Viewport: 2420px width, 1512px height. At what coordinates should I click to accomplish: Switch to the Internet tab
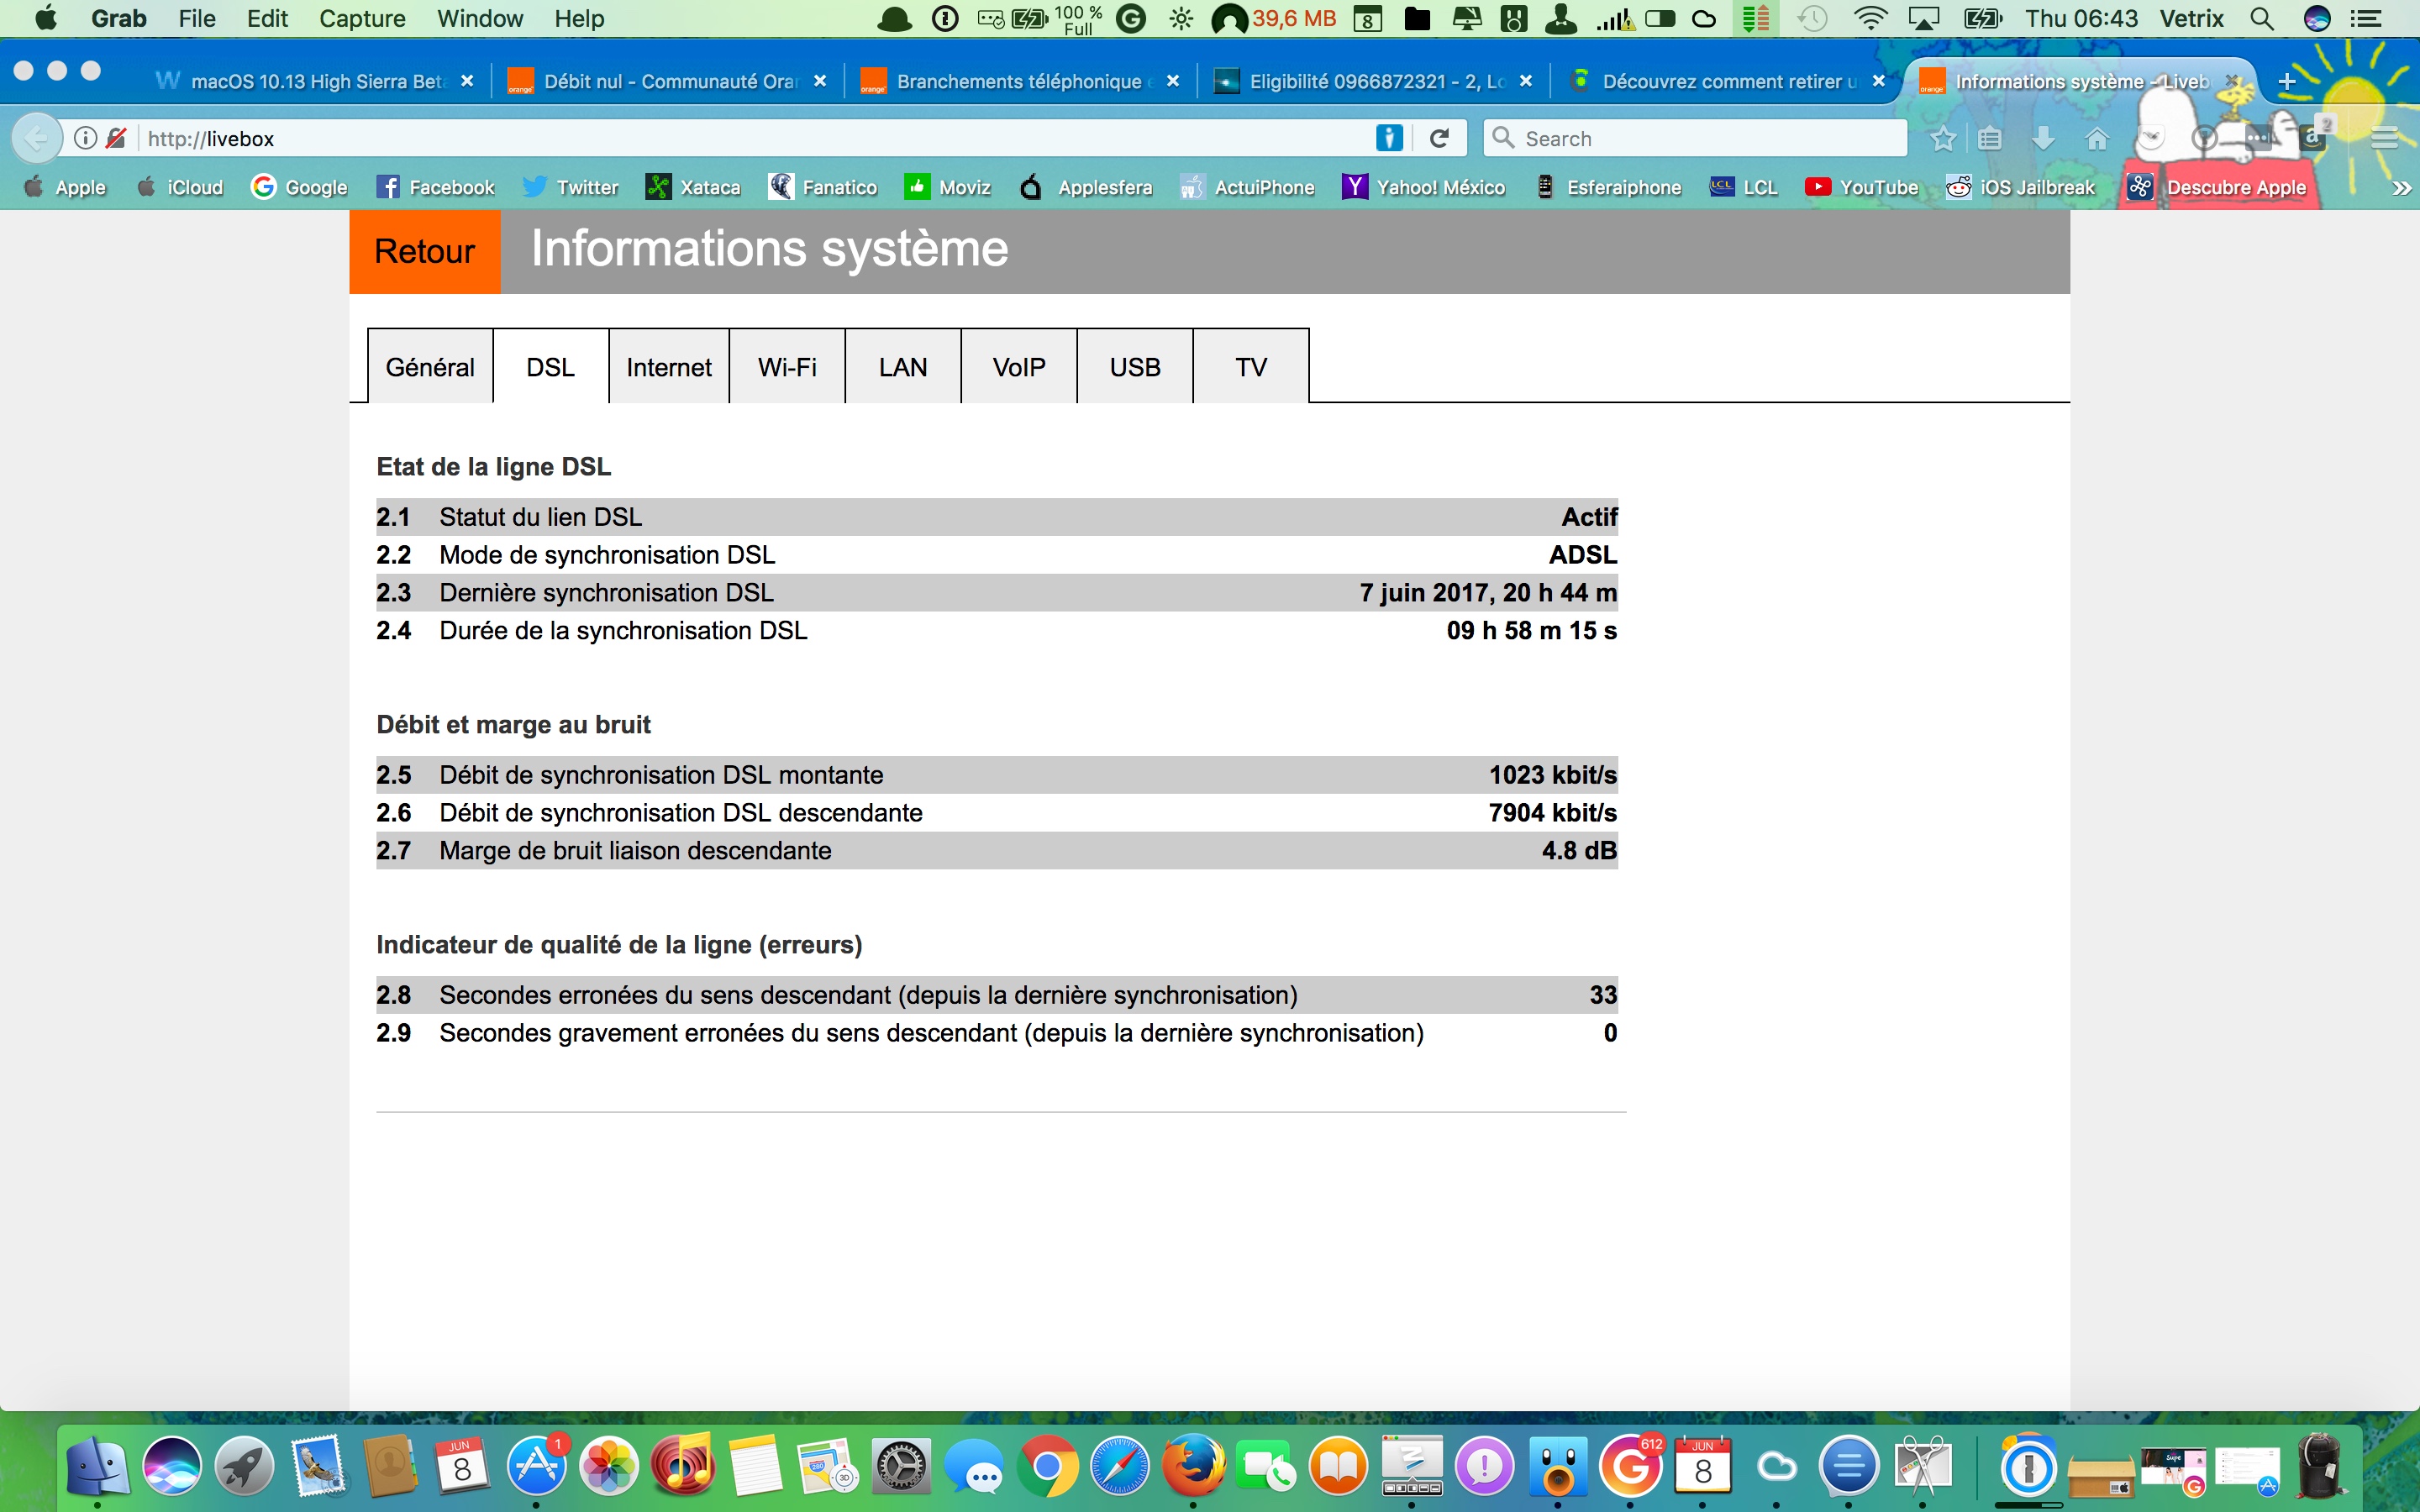(668, 367)
